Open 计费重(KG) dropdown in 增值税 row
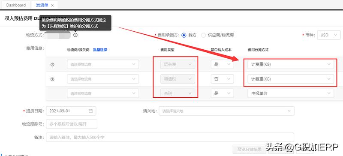This screenshot has height=156, width=343. click(x=291, y=79)
